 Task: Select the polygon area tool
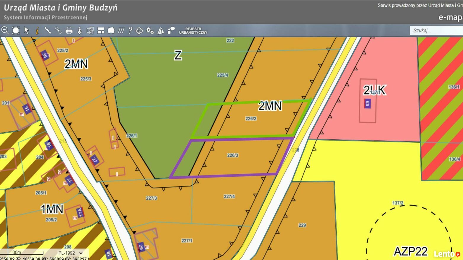pos(111,30)
